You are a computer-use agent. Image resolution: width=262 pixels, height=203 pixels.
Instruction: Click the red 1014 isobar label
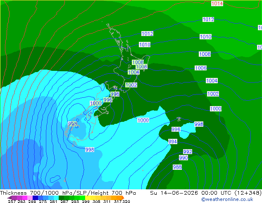pyautogui.click(x=217, y=3)
